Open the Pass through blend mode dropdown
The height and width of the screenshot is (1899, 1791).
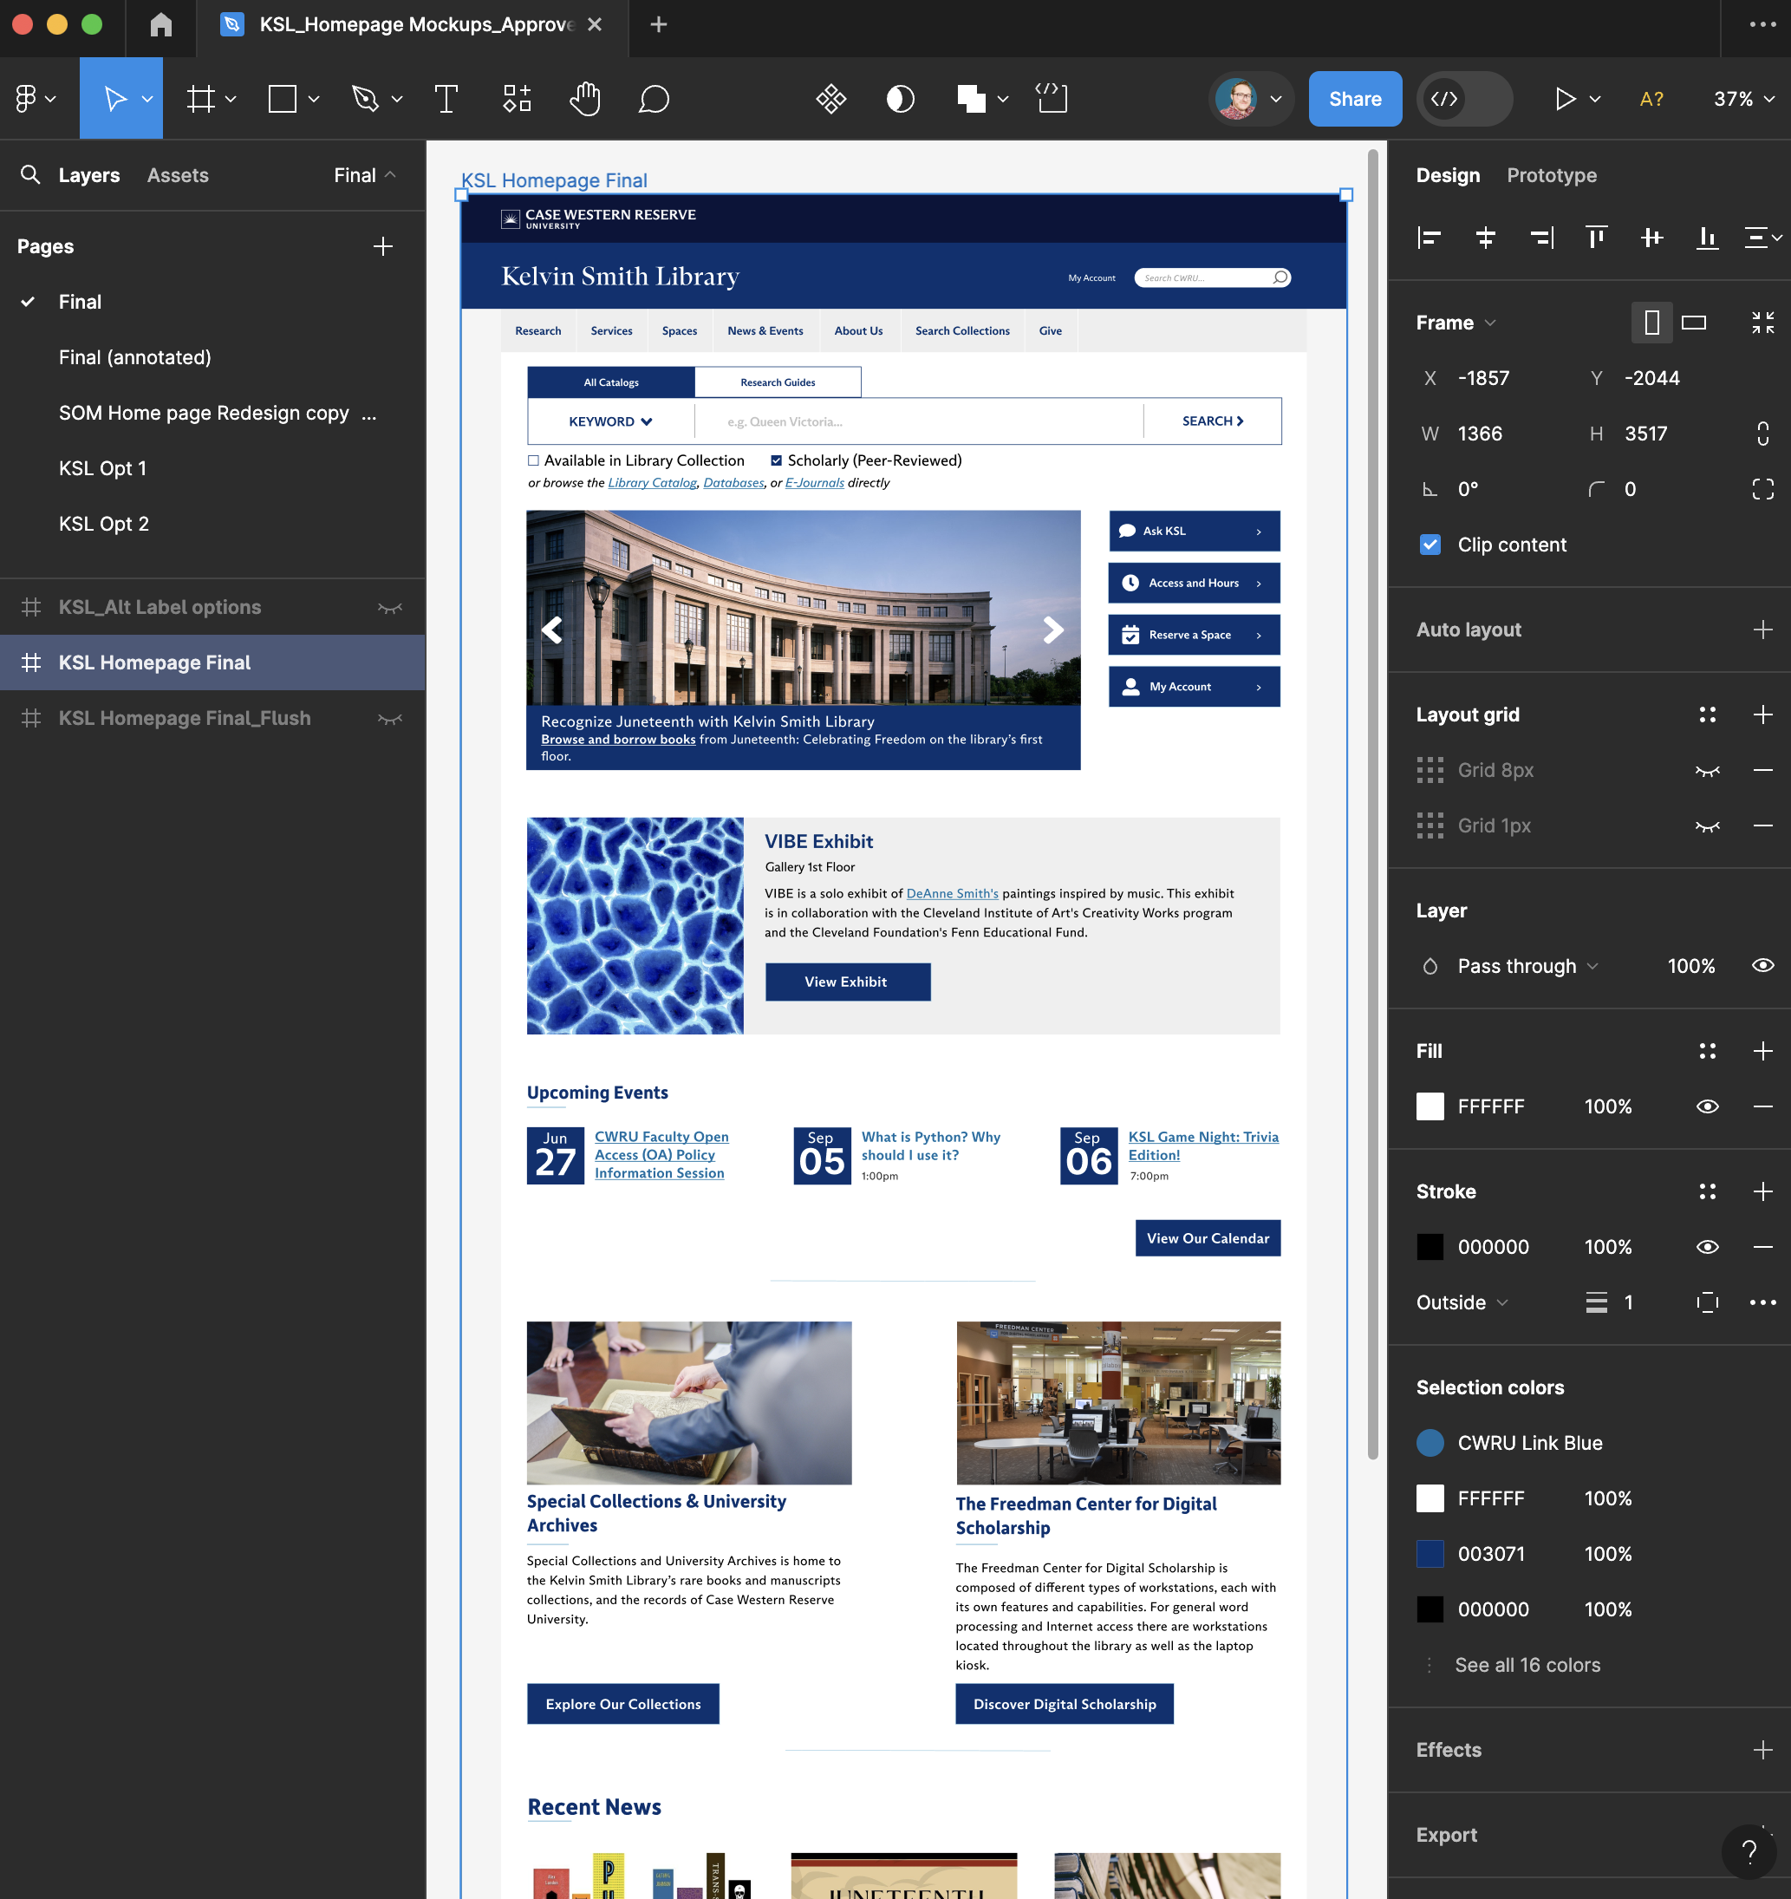[1522, 966]
